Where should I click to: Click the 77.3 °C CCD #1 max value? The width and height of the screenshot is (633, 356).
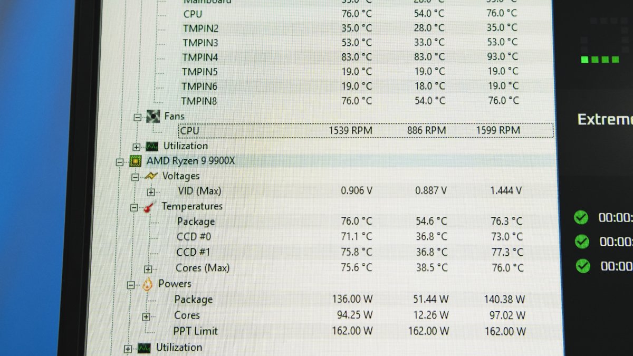point(506,252)
